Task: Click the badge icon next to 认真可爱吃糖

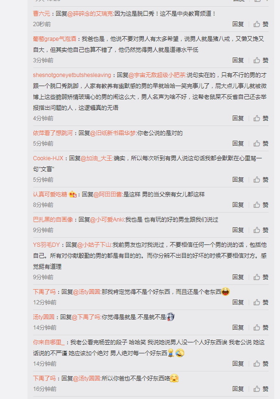Action: (x=73, y=195)
